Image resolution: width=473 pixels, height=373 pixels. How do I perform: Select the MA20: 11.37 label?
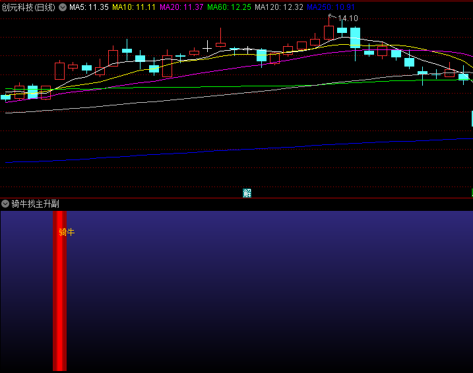pyautogui.click(x=181, y=7)
